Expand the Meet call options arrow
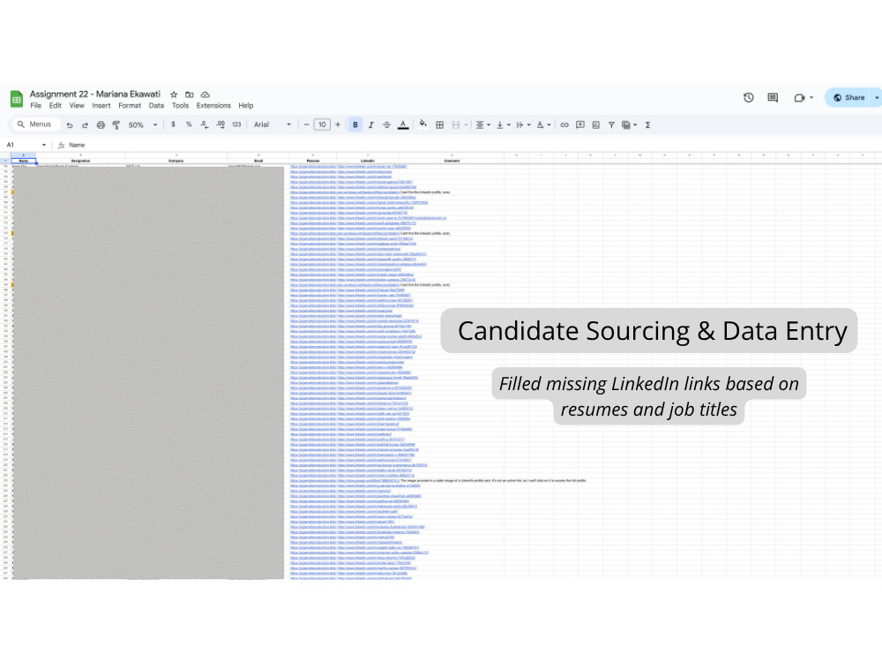 tap(811, 97)
